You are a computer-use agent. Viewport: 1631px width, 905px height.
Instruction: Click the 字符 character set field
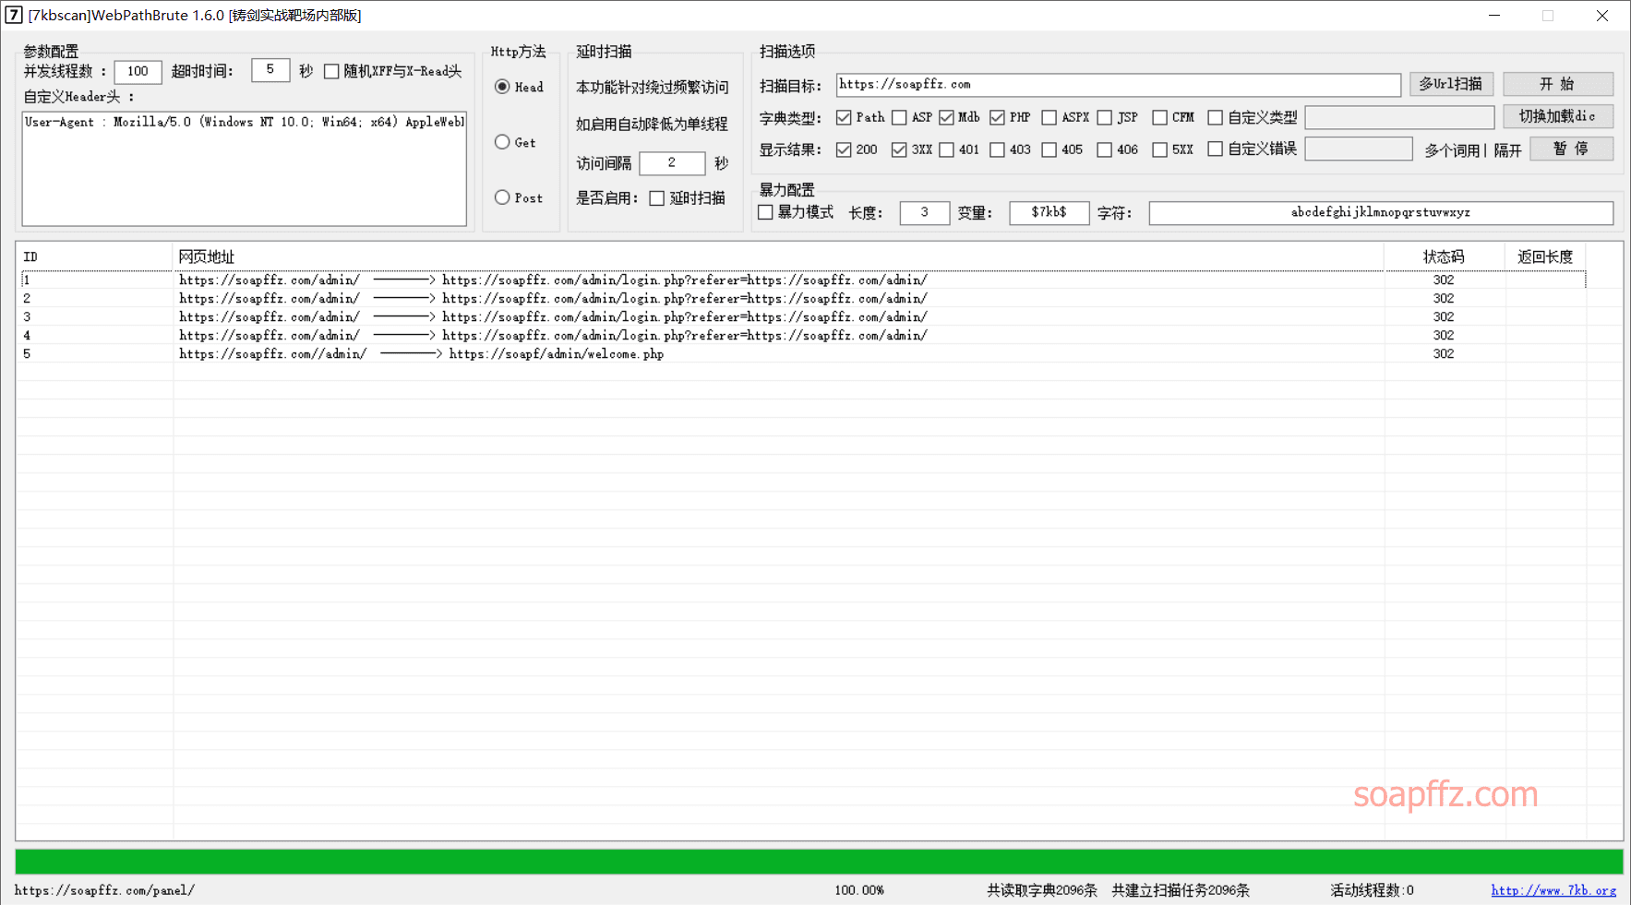pyautogui.click(x=1381, y=212)
